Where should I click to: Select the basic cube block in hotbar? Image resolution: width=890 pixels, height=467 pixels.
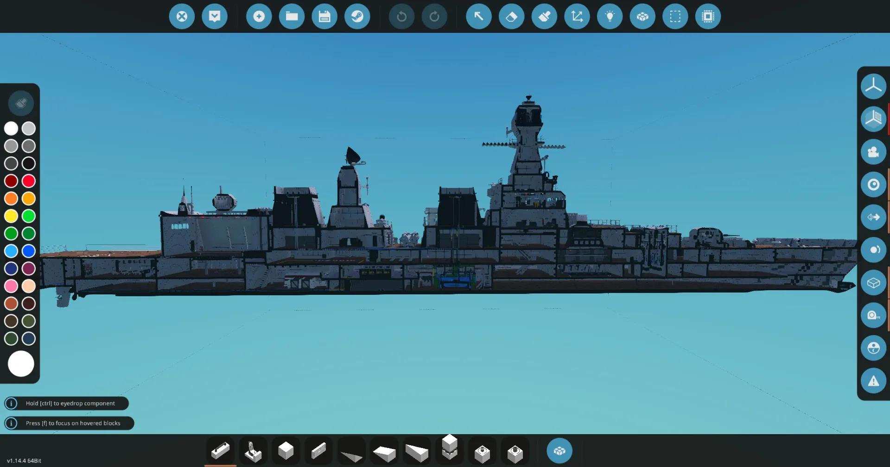coord(286,451)
